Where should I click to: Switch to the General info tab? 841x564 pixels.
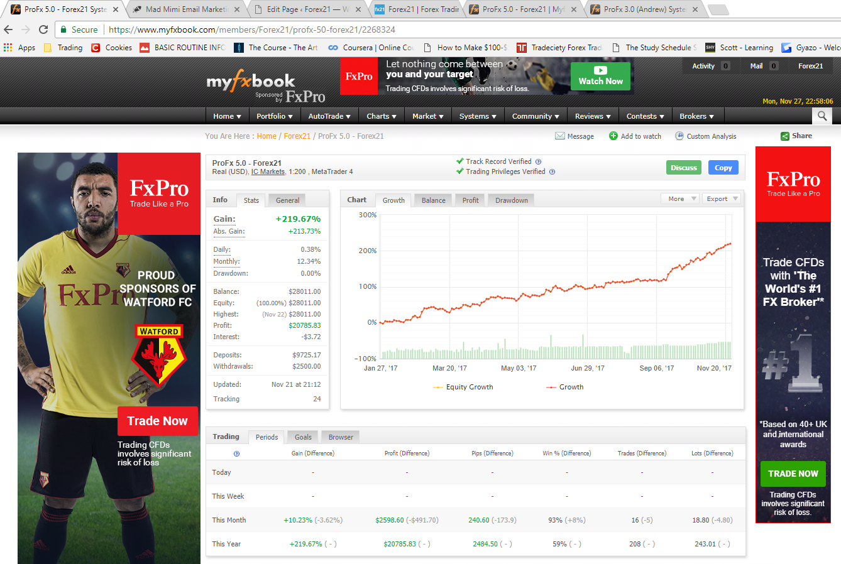(287, 200)
